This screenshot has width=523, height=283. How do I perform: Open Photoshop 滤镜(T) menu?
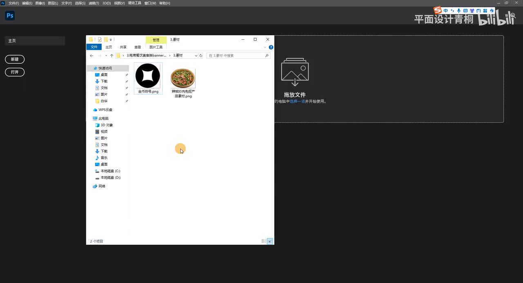94,3
